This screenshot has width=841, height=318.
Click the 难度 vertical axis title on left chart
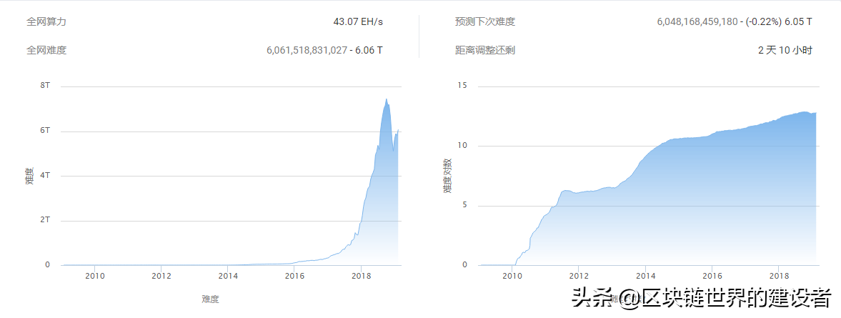point(29,175)
